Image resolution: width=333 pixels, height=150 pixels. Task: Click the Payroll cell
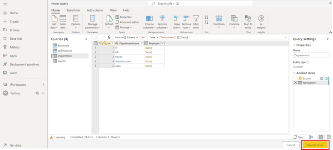coord(129,57)
